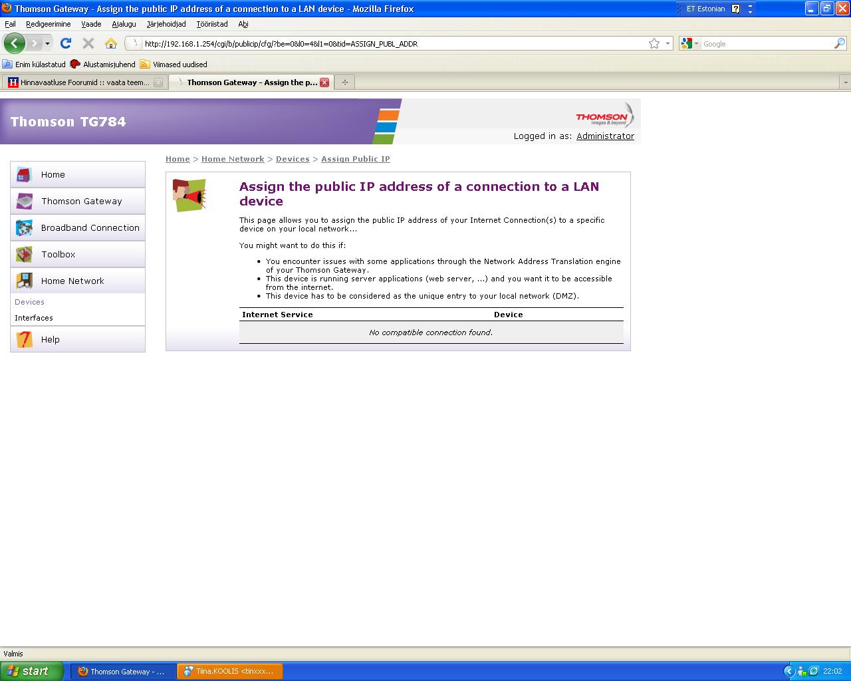851x681 pixels.
Task: Open the Järjehoidjad menu
Action: [x=166, y=24]
